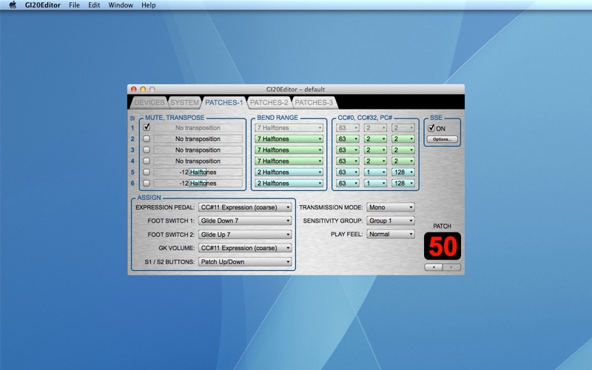Open SSE Options button
592x370 pixels.
click(x=442, y=139)
